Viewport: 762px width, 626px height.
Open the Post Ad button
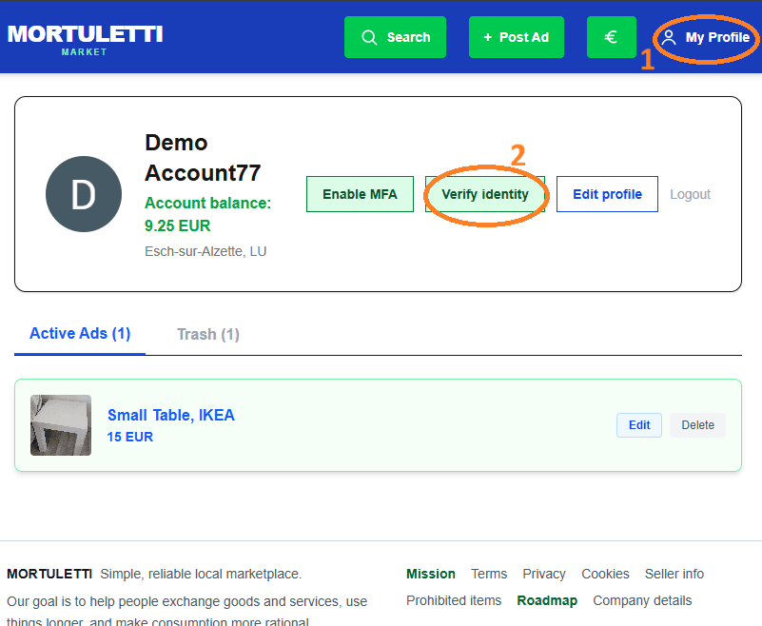pyautogui.click(x=517, y=37)
